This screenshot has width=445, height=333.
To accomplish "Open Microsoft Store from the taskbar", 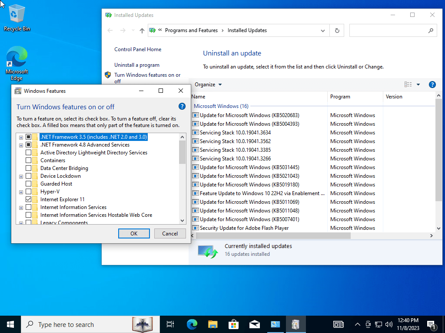I will [x=233, y=324].
